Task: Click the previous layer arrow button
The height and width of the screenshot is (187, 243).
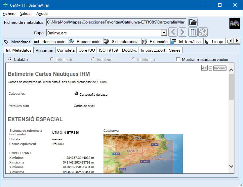Action: click(x=173, y=32)
